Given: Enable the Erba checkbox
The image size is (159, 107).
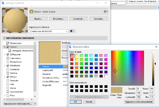Looking at the screenshot, I should coord(8,96).
